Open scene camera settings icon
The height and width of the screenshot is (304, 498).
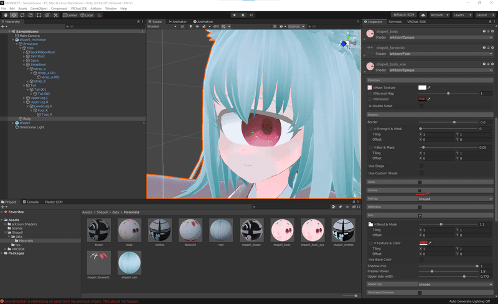[x=283, y=26]
